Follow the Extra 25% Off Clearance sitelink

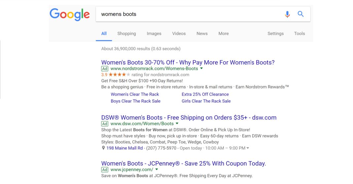[x=205, y=94]
